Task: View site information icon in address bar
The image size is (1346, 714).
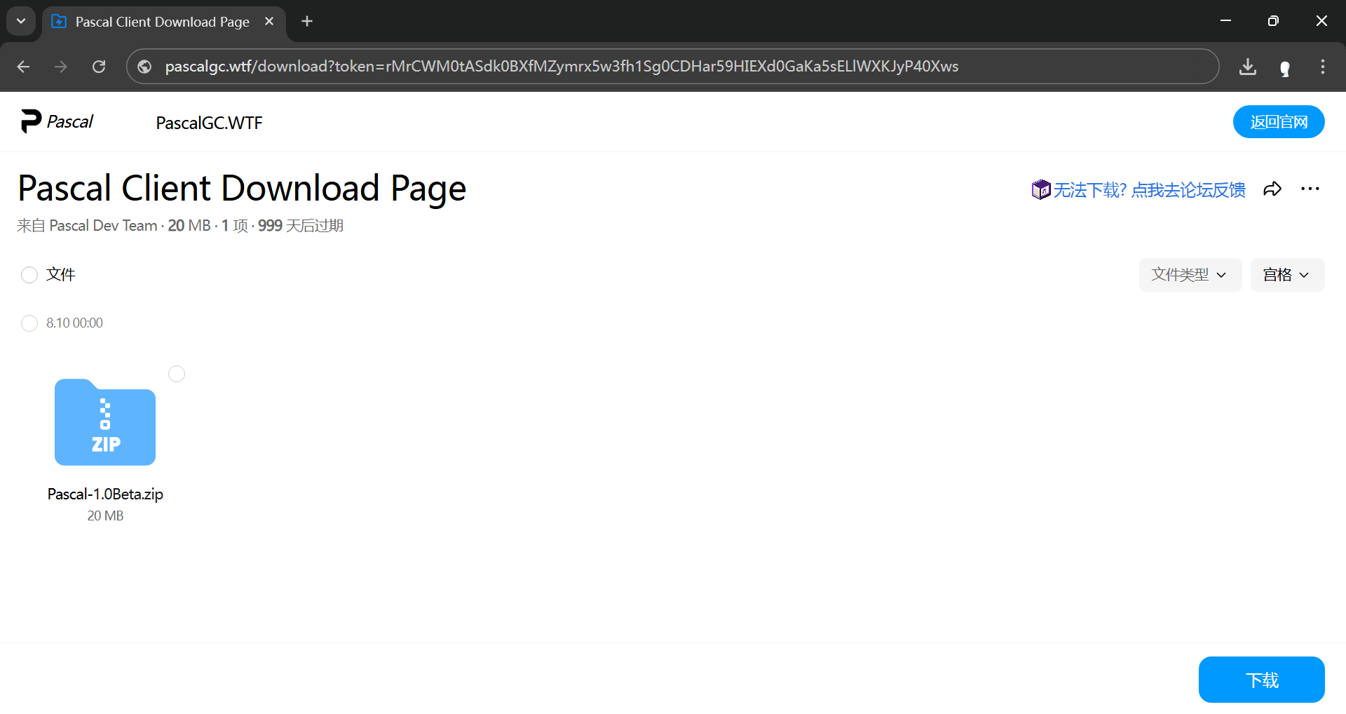Action: tap(144, 67)
